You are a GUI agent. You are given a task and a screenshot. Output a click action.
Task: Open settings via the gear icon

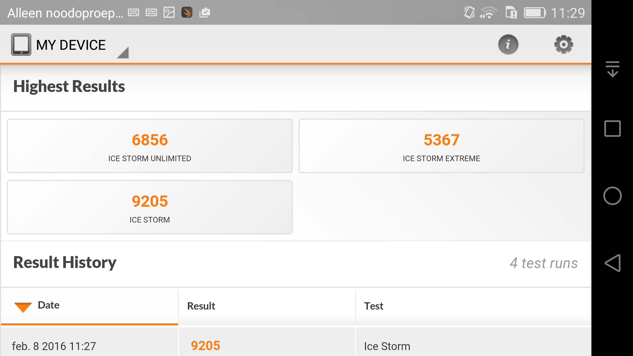(x=563, y=44)
